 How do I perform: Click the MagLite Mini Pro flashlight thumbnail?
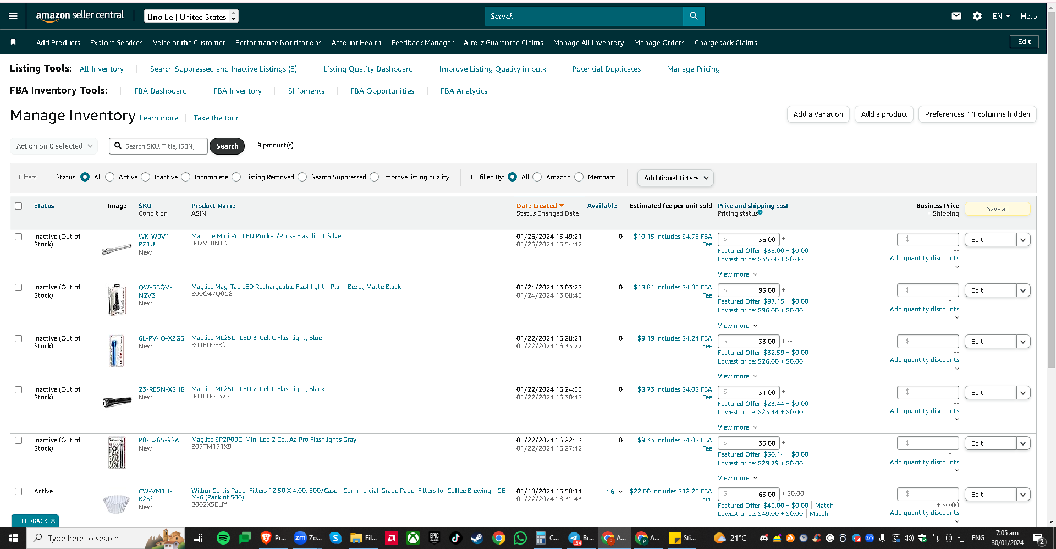tap(117, 249)
